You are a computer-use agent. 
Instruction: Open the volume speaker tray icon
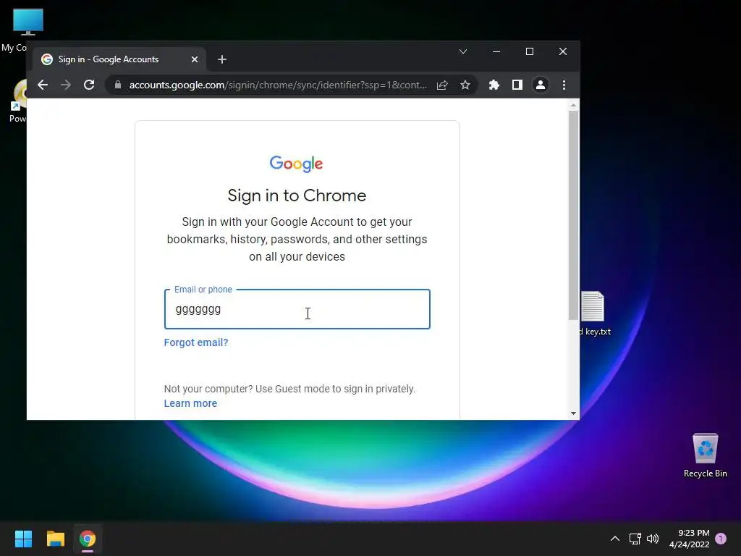[653, 539]
